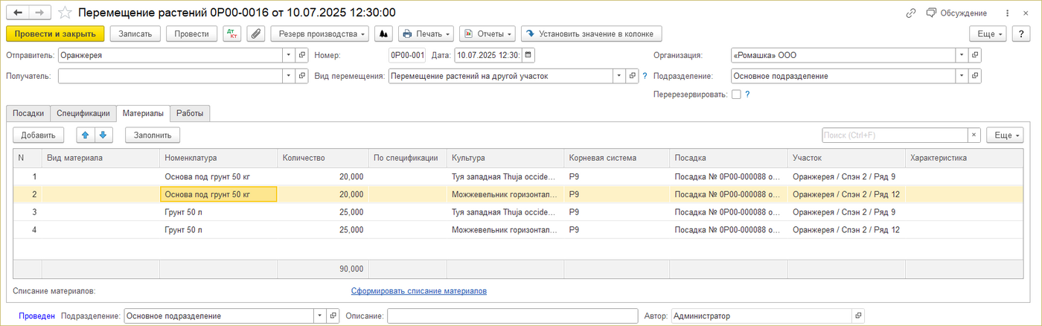Click the Провести и закрыть button
Image resolution: width=1042 pixels, height=326 pixels.
pyautogui.click(x=55, y=33)
